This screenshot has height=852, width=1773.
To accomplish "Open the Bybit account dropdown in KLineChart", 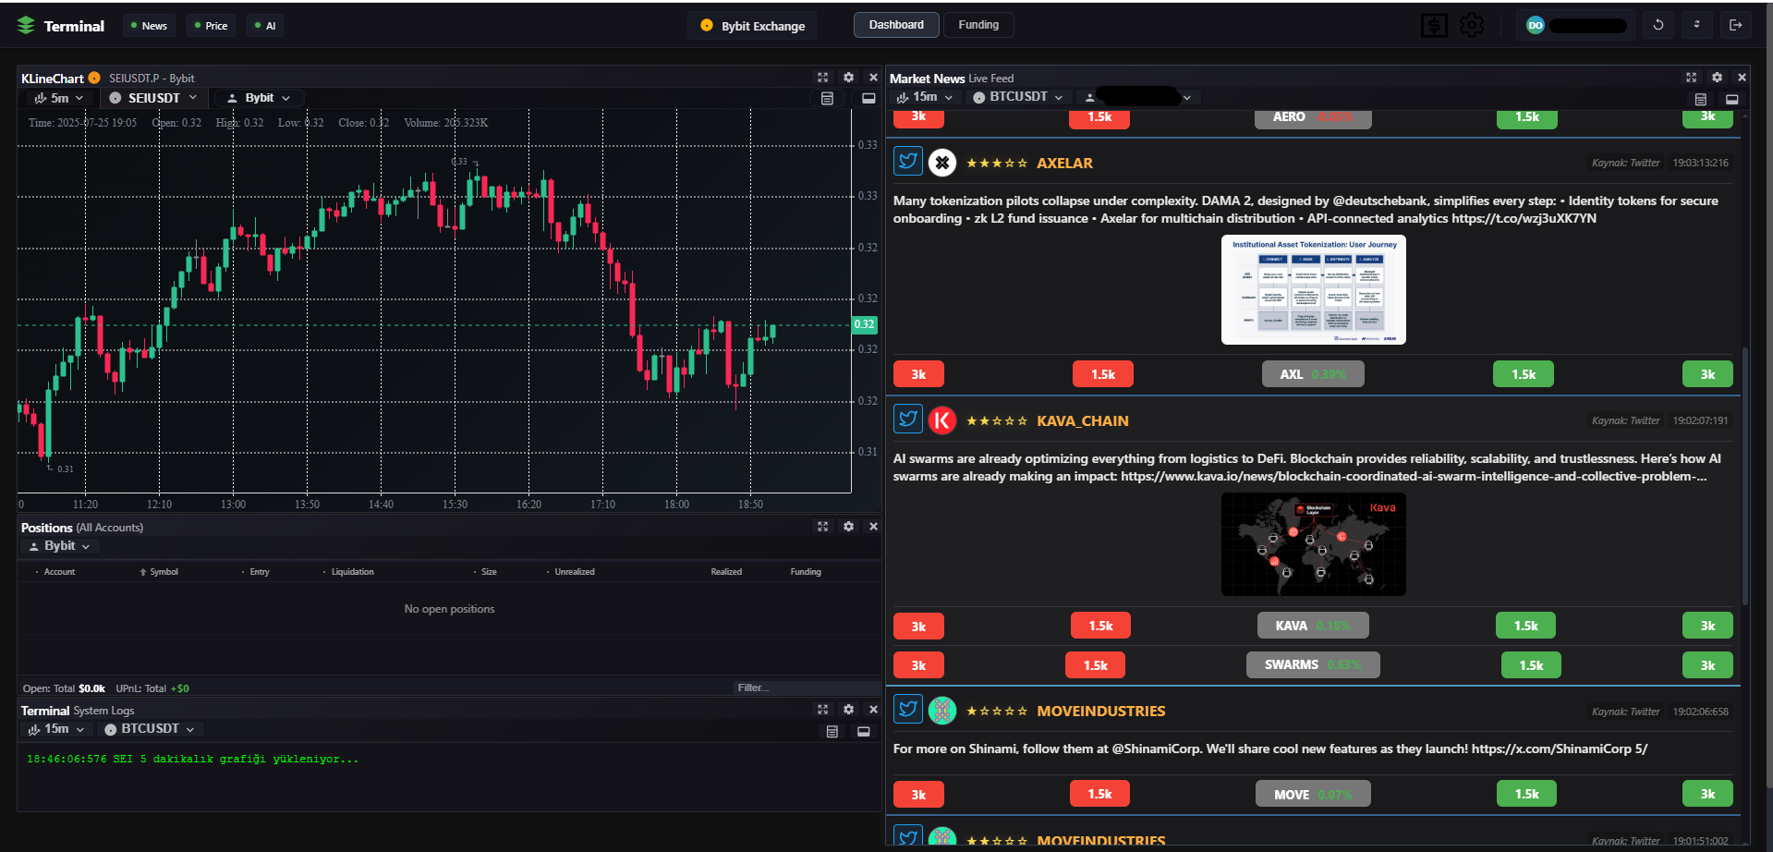I will coord(260,98).
